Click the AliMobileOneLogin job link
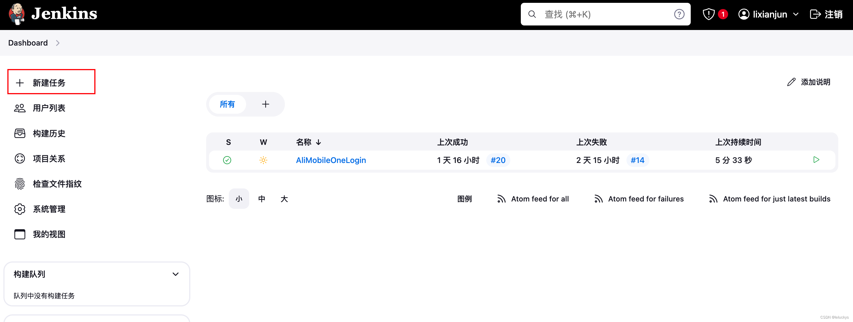The height and width of the screenshot is (322, 853). (331, 160)
